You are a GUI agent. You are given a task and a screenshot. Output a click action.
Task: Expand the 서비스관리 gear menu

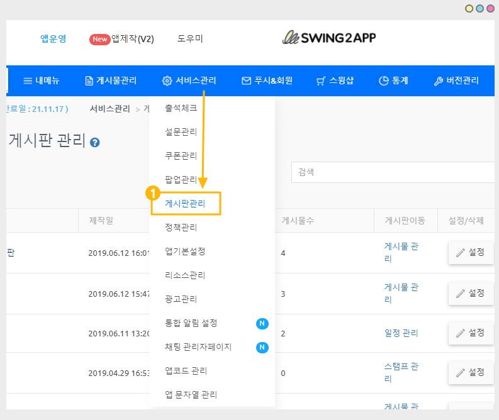(x=189, y=80)
